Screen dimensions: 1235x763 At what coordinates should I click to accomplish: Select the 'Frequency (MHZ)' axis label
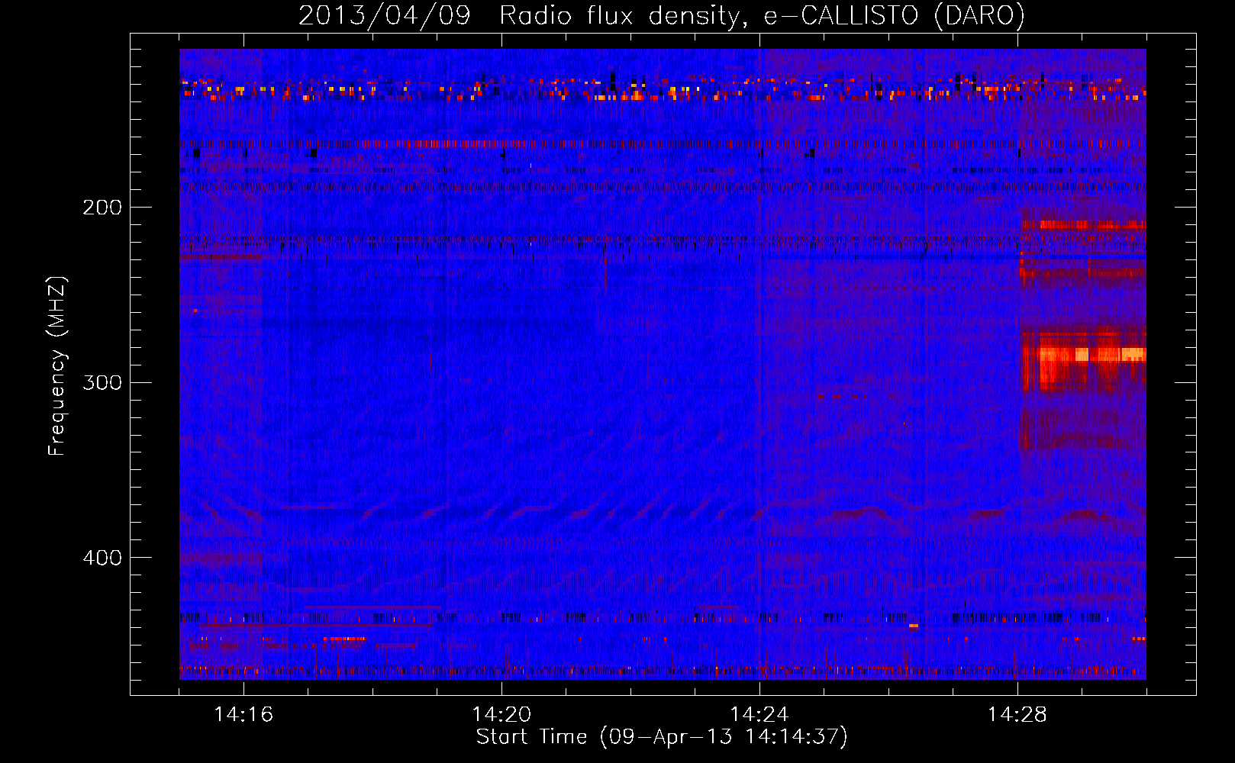tap(57, 366)
